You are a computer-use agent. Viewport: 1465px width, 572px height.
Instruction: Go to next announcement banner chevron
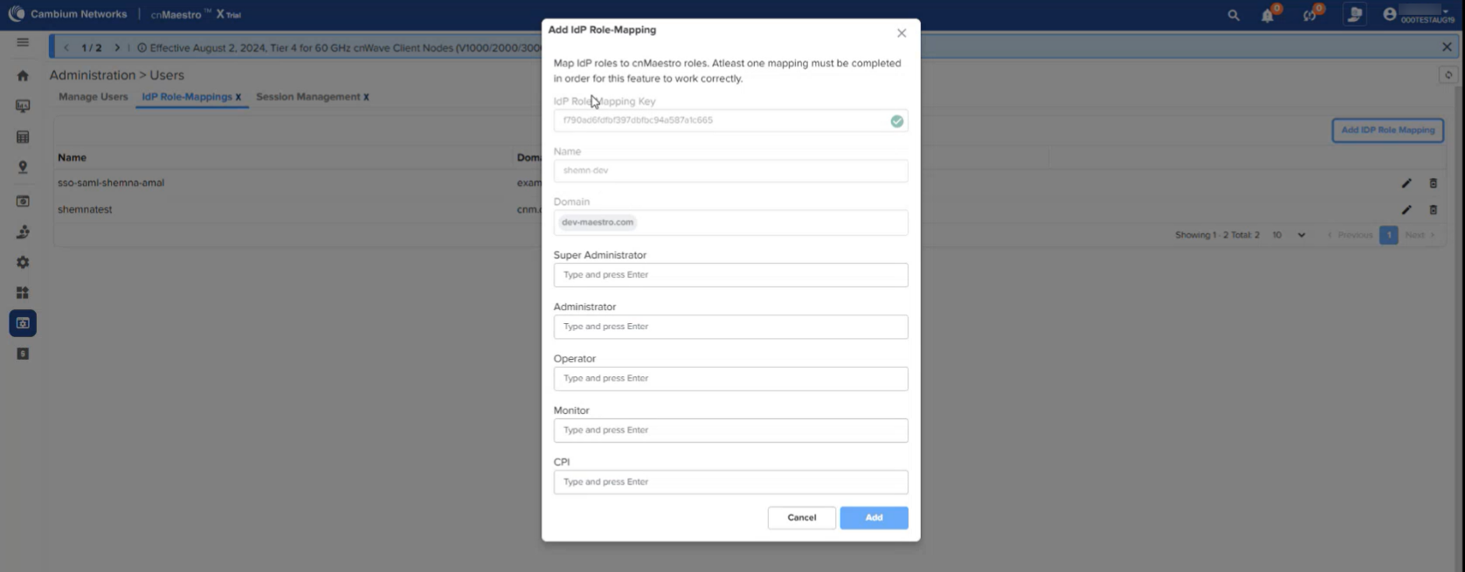117,48
